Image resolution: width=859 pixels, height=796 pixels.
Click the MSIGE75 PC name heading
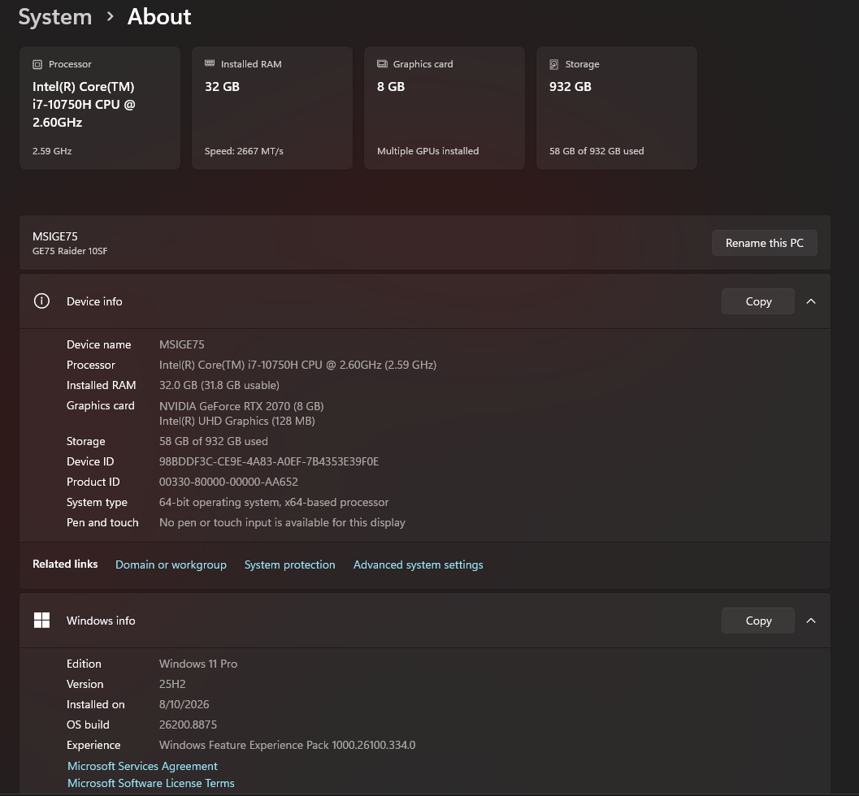(x=54, y=236)
